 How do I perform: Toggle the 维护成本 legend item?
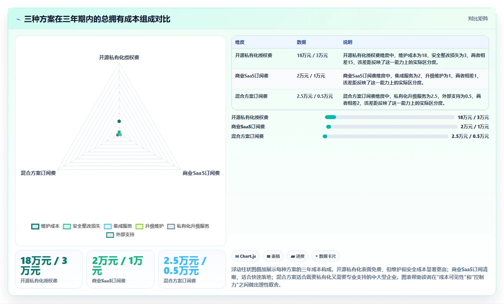pos(45,226)
